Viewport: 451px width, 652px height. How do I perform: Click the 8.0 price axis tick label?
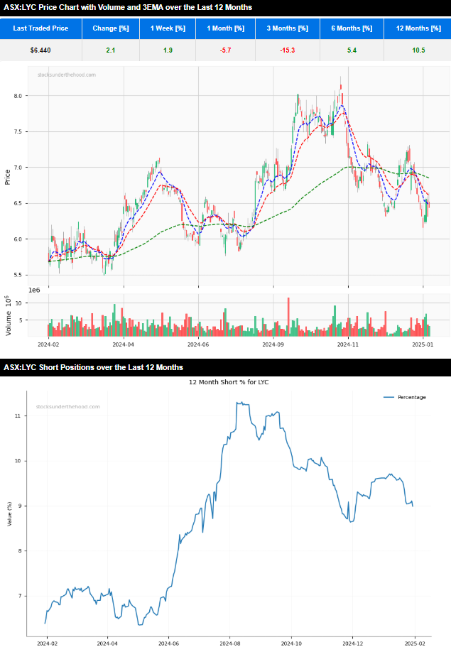(x=18, y=96)
